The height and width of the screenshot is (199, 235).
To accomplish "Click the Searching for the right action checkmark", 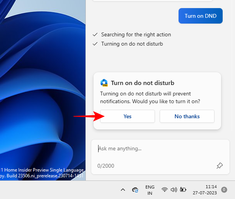I will [95, 34].
